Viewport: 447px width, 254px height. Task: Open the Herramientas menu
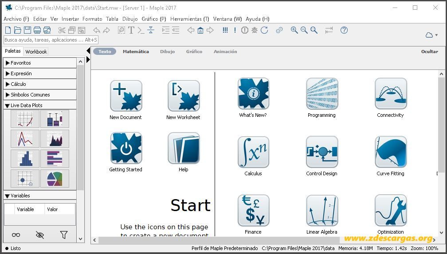tap(190, 19)
